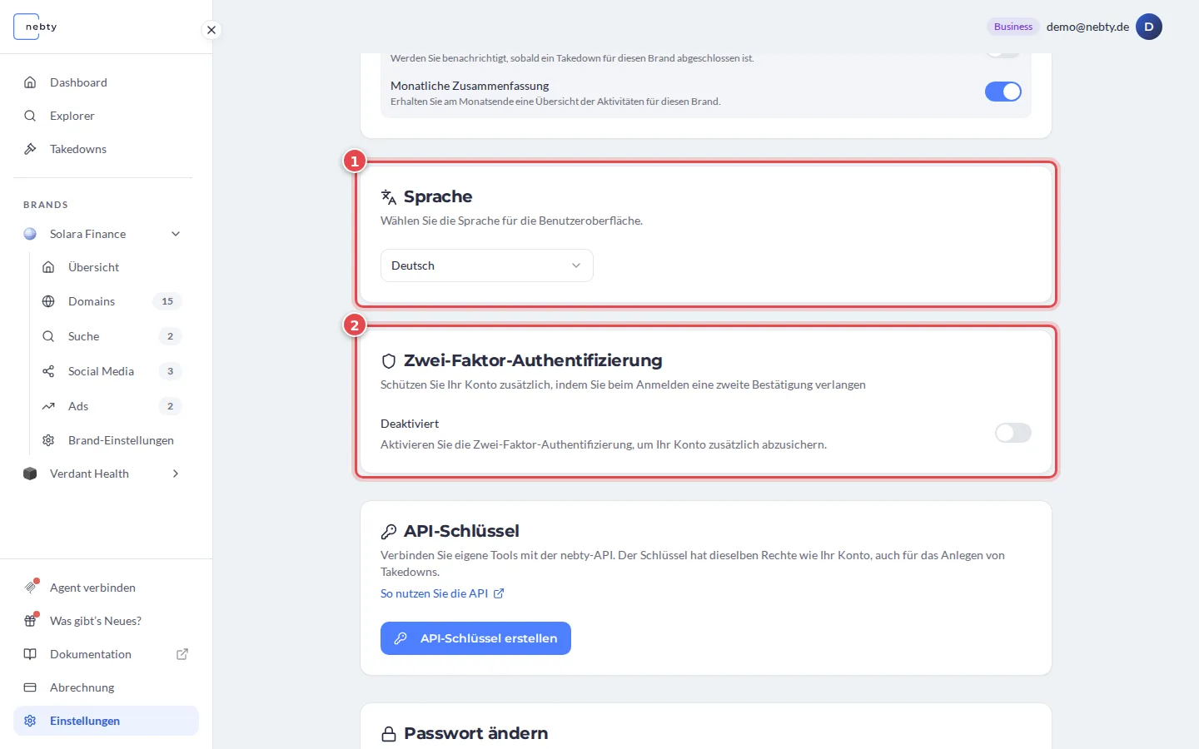The height and width of the screenshot is (749, 1199).
Task: Open the Abrechnung page
Action: [x=106, y=687]
